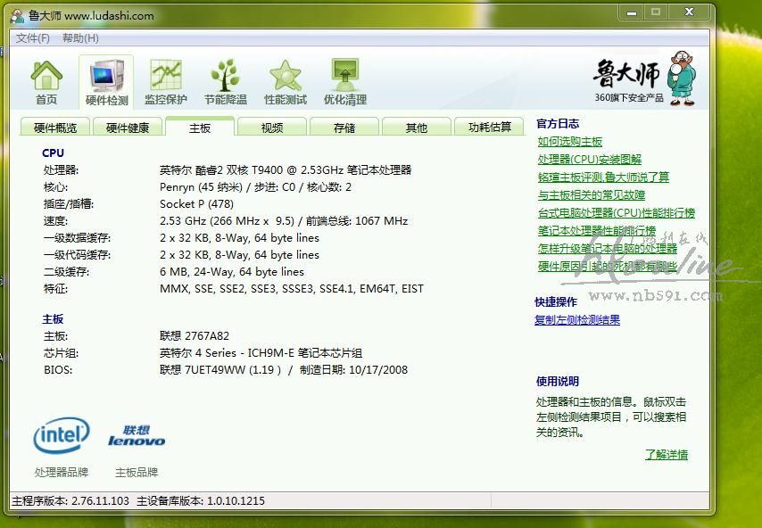Click the 优化清理 cleanup icon

click(x=344, y=82)
